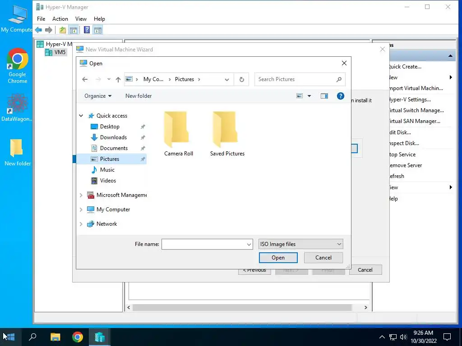Click Remove Server in Actions pane

point(406,165)
